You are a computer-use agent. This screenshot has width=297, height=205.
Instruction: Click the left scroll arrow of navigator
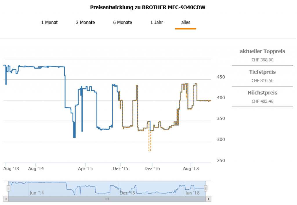tap(6, 199)
